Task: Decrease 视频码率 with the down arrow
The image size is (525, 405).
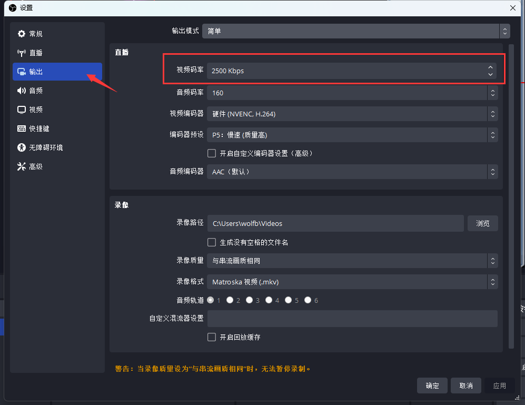Action: tap(491, 74)
